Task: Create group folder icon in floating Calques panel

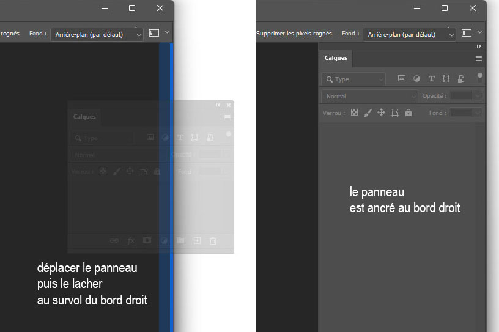Action: [x=180, y=240]
